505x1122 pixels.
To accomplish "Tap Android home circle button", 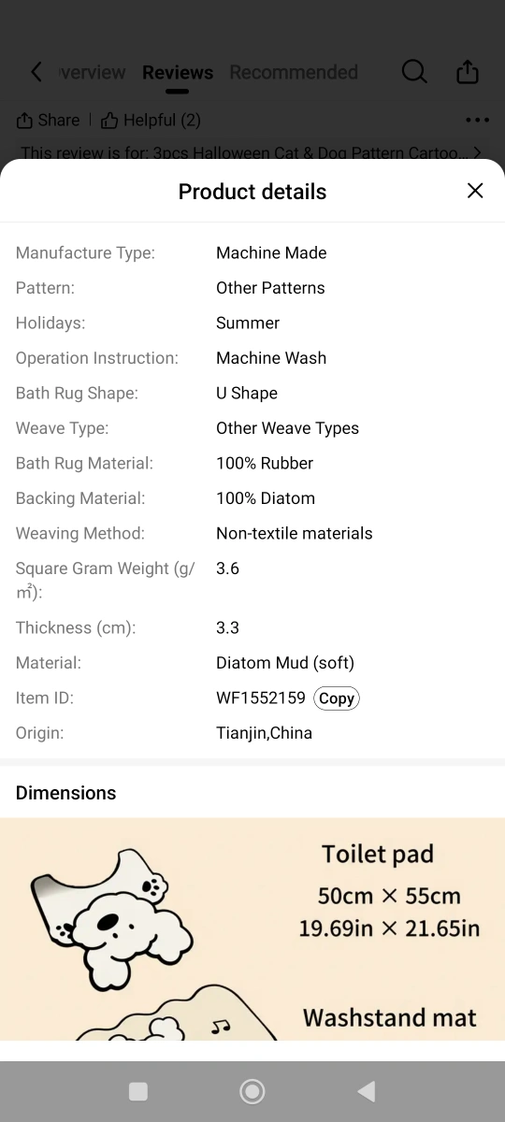I will [x=252, y=1091].
